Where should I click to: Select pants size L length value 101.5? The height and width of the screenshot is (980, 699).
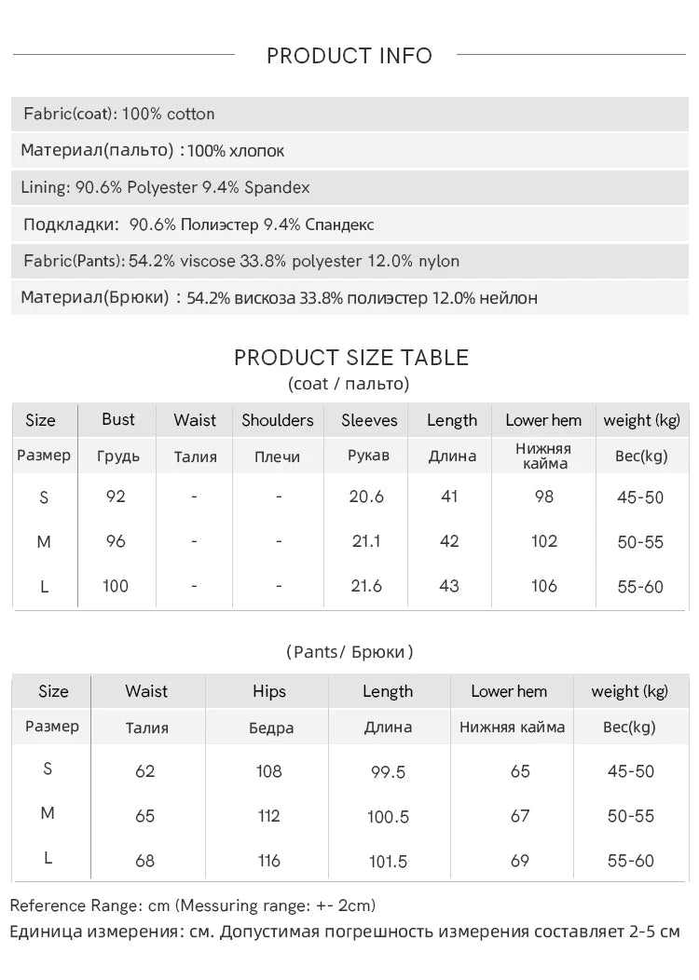[388, 862]
